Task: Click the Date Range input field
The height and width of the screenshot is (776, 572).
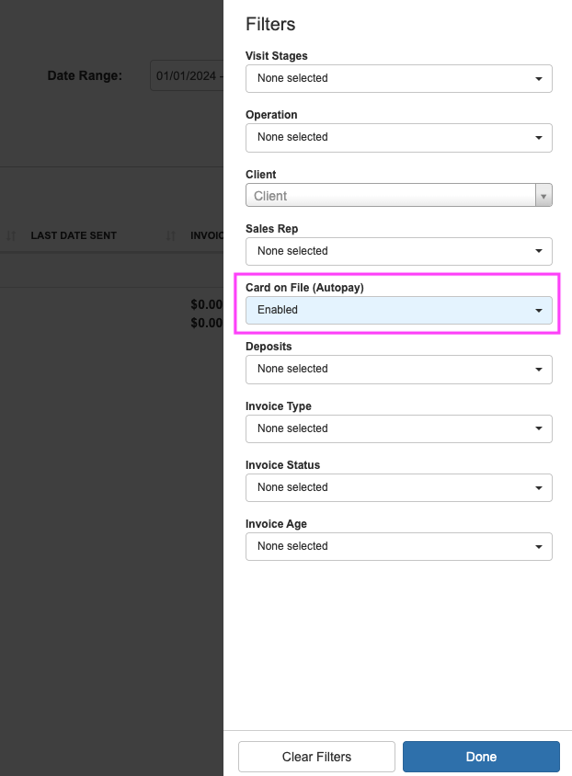Action: (187, 76)
